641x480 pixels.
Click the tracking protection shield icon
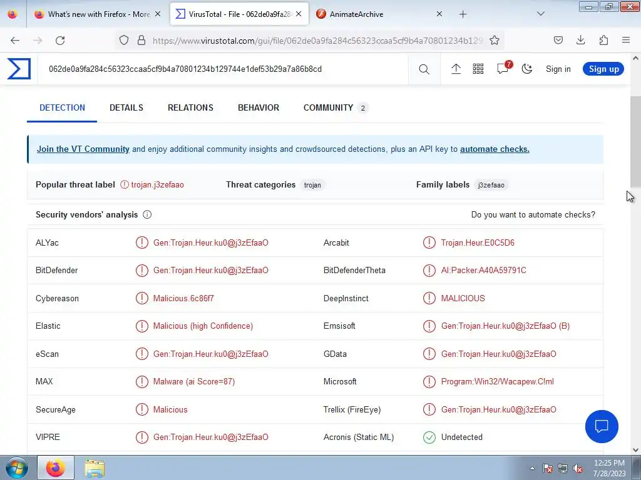(x=124, y=41)
